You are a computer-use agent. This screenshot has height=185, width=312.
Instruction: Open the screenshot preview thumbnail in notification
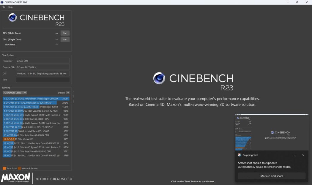(x=272, y=132)
